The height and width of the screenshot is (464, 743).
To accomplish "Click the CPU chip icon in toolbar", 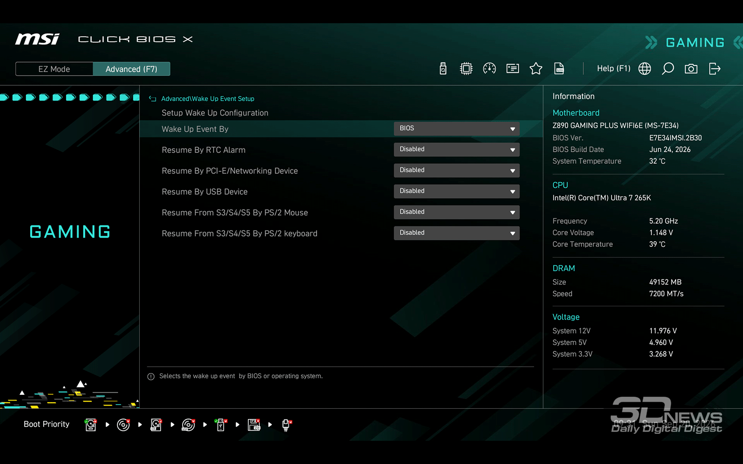I will (466, 69).
